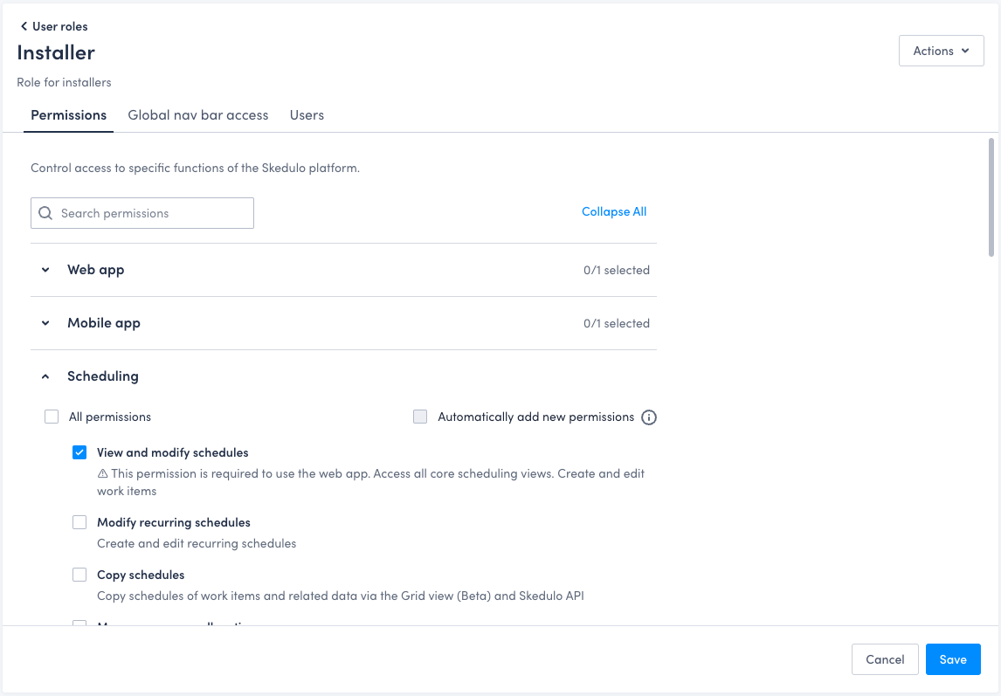This screenshot has width=1001, height=696.
Task: Click the info icon beside Automatically add new permissions
Action: pos(649,417)
